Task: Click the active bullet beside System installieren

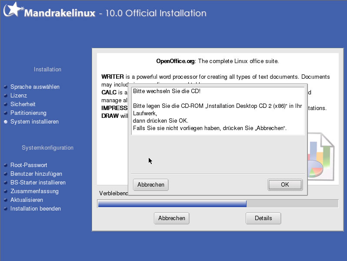Action: tap(6, 122)
